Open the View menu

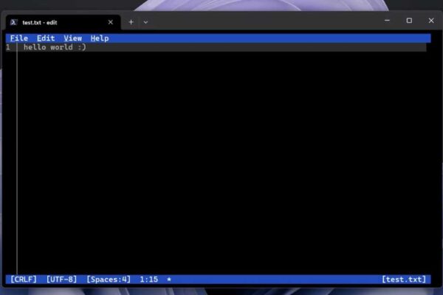[x=72, y=38]
